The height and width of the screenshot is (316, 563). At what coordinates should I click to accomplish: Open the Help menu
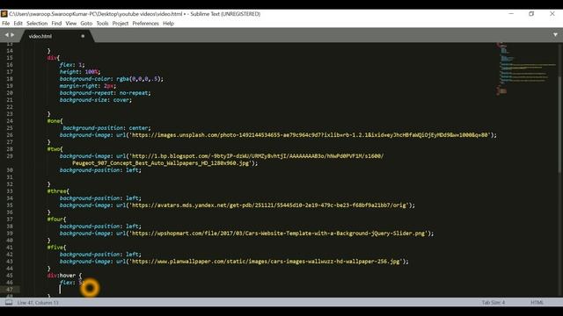(x=168, y=24)
